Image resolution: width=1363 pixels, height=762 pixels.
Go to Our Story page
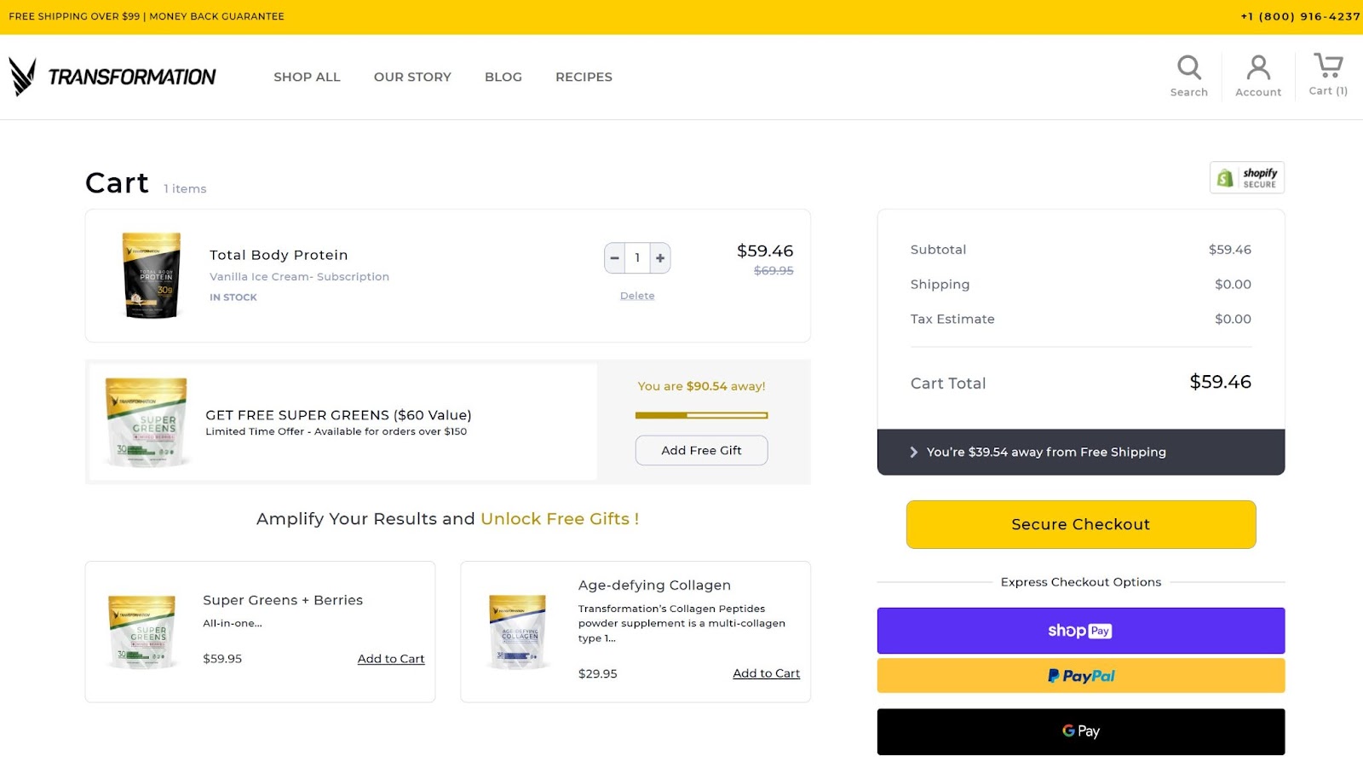tap(412, 77)
